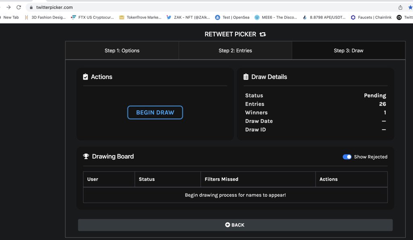Click the Pending status value
The width and height of the screenshot is (413, 240).
click(375, 95)
